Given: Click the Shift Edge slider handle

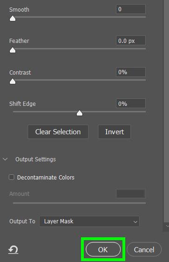Looking at the screenshot, I should [x=80, y=113].
